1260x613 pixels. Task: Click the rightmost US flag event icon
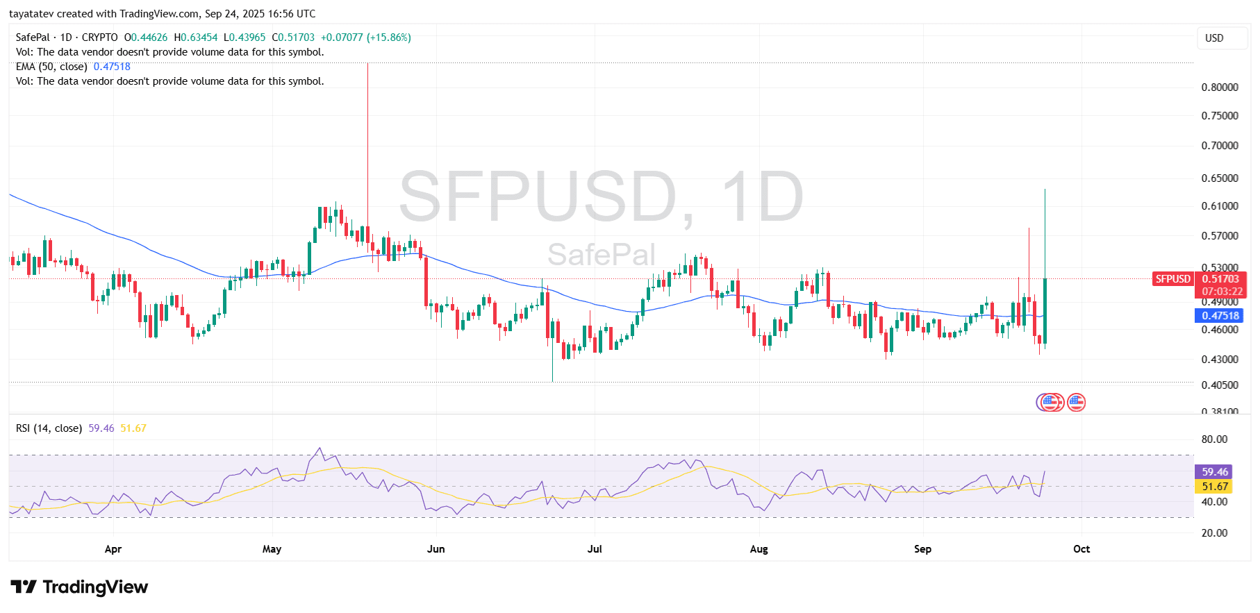(x=1076, y=402)
